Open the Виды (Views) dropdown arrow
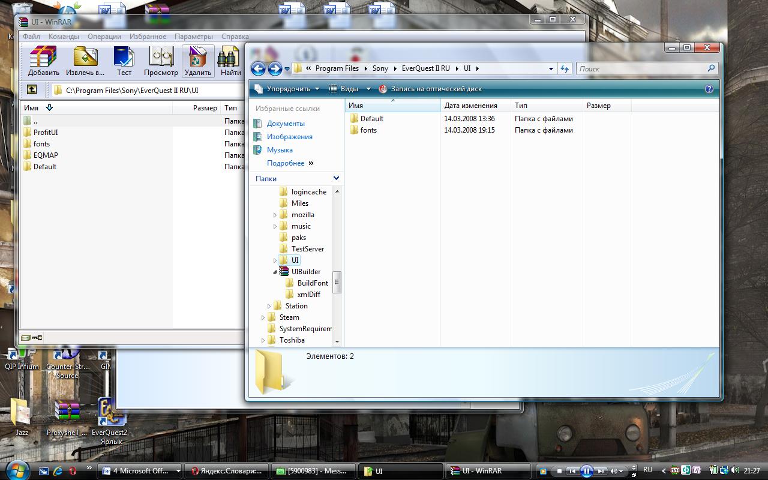The height and width of the screenshot is (480, 768). click(x=370, y=89)
